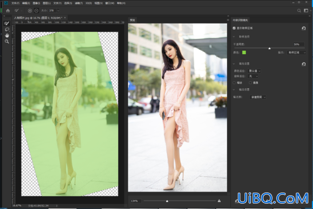Open the 编辑(E) menu
Image resolution: width=313 pixels, height=209 pixels.
click(x=26, y=3)
